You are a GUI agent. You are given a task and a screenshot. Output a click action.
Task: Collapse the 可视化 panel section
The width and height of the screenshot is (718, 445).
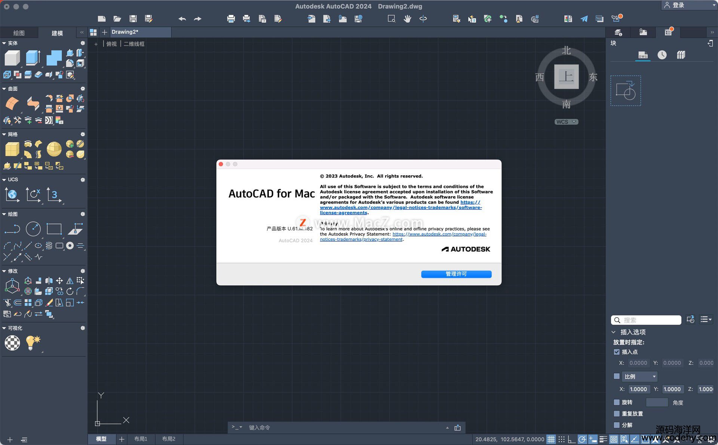coord(4,328)
